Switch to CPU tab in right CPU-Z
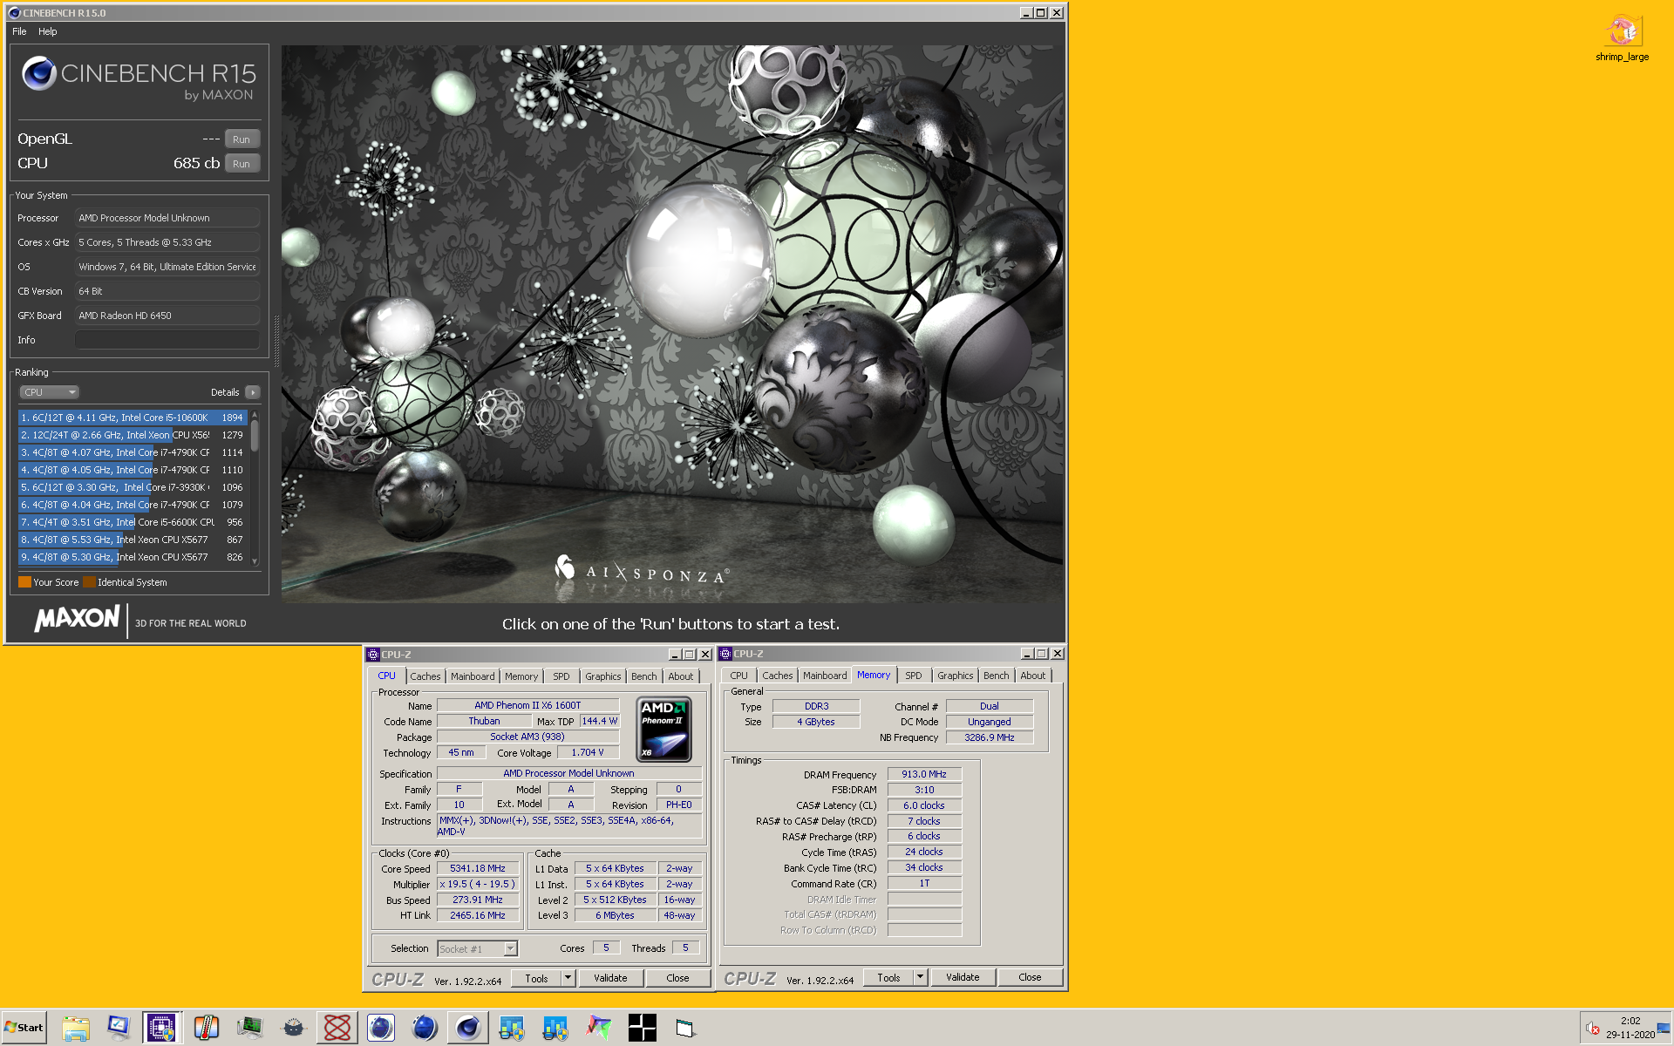This screenshot has height=1046, width=1674. [739, 676]
